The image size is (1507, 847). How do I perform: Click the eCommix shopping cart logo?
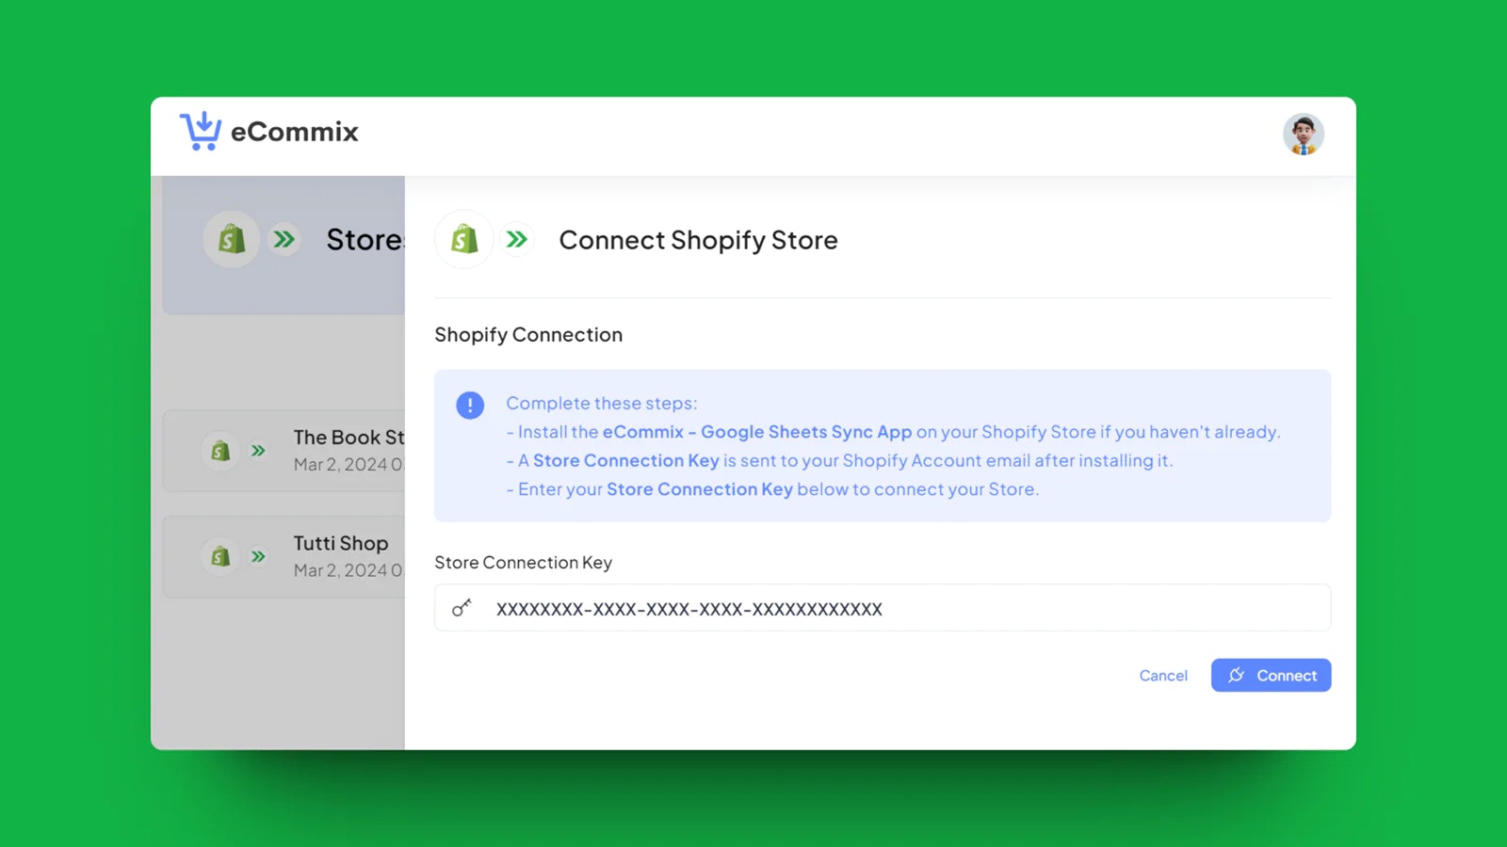coord(200,132)
